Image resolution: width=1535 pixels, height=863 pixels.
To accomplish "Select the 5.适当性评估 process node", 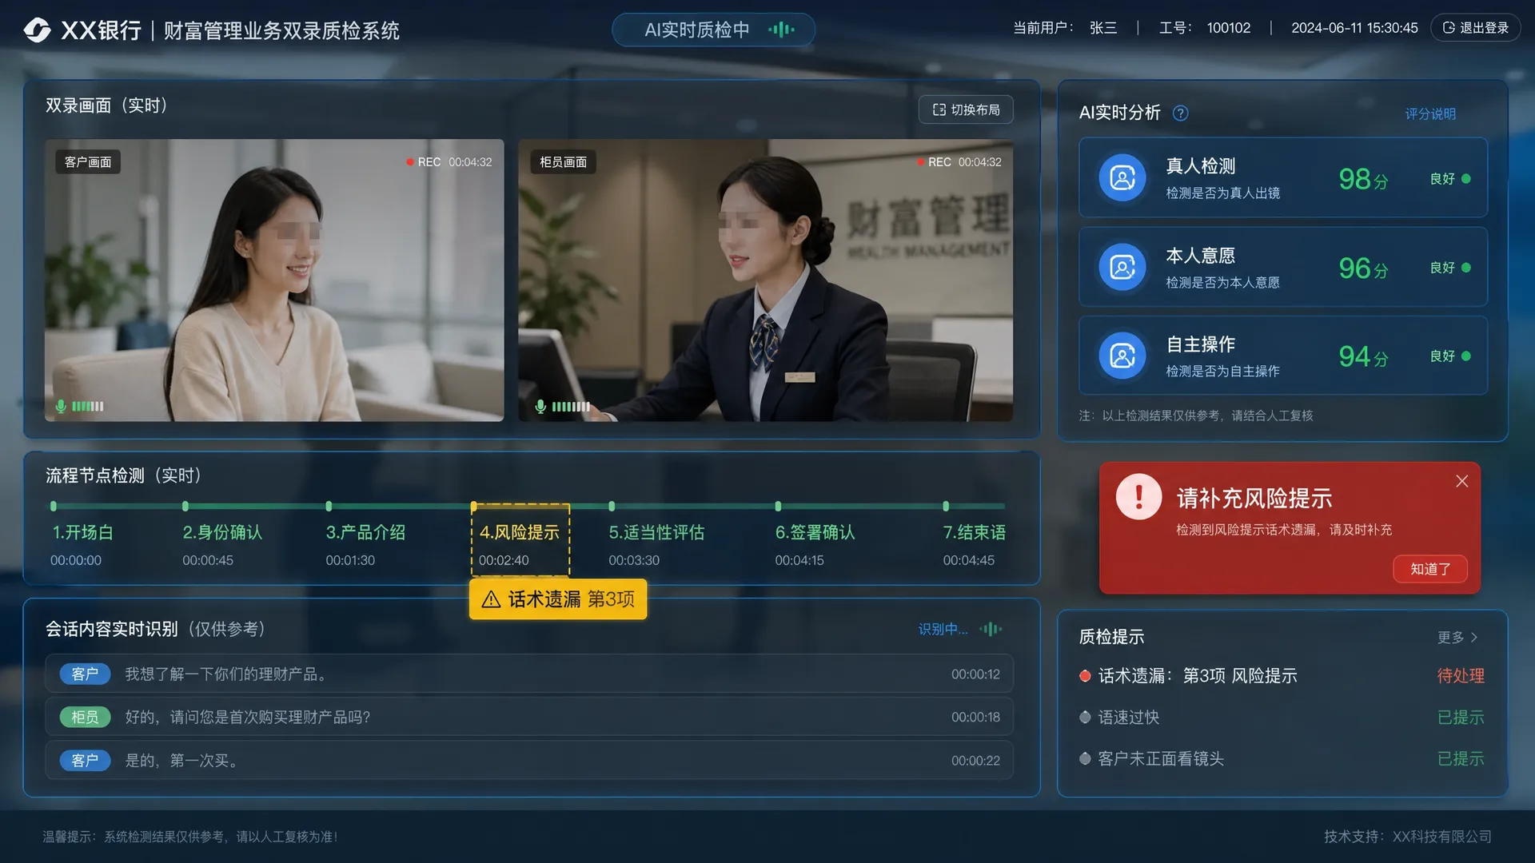I will [656, 533].
